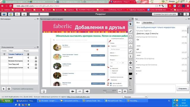Open the Отчеты bookmarks folder
This screenshot has height=107, width=190.
(28, 10)
